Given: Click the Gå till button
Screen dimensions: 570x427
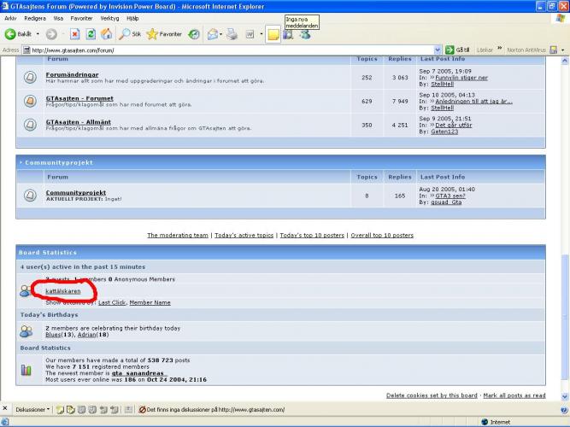Looking at the screenshot, I should point(458,50).
